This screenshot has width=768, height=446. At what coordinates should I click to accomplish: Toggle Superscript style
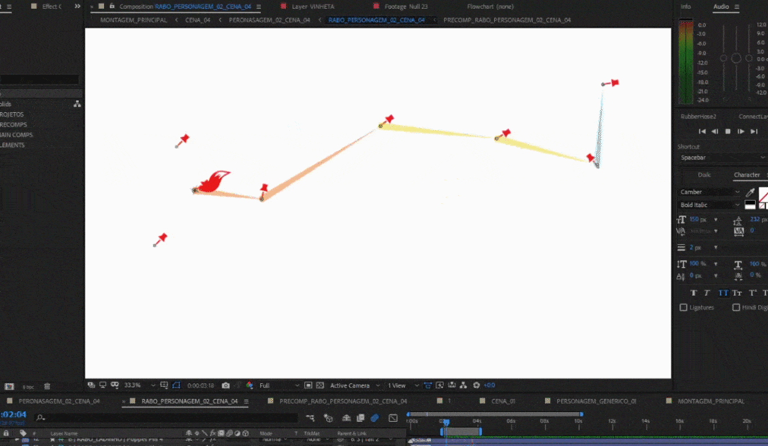click(753, 293)
